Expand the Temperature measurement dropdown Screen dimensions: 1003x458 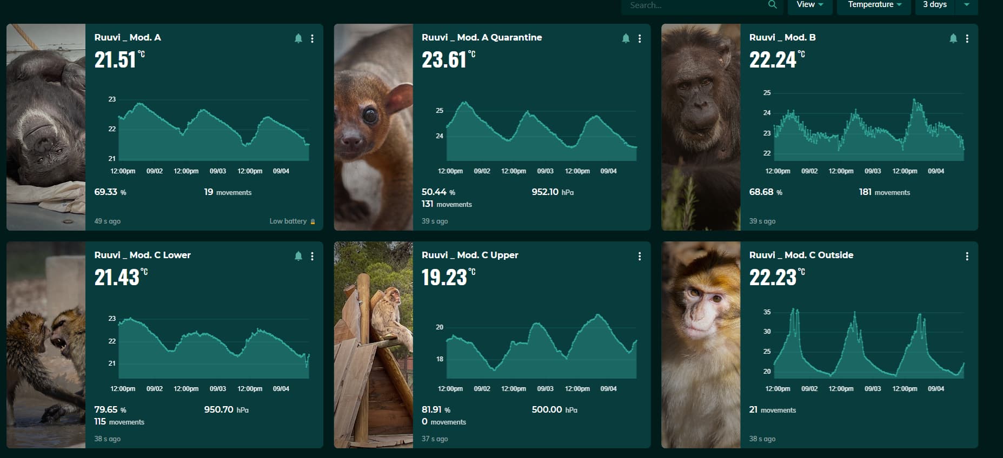click(874, 5)
